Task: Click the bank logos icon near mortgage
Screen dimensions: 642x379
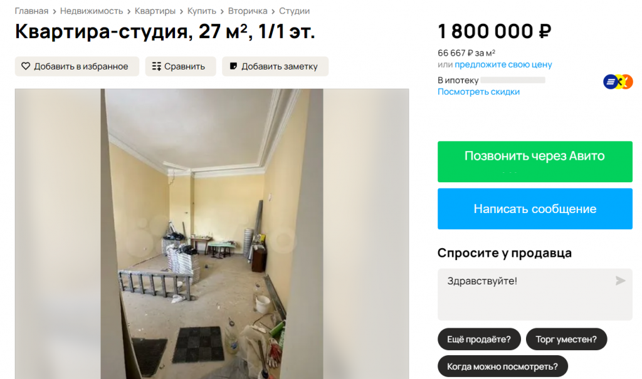Action: click(618, 82)
